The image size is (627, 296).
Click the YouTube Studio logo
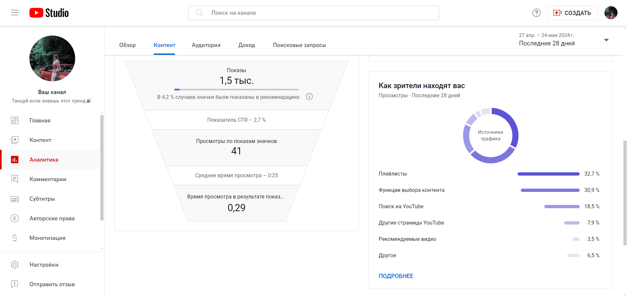(49, 13)
